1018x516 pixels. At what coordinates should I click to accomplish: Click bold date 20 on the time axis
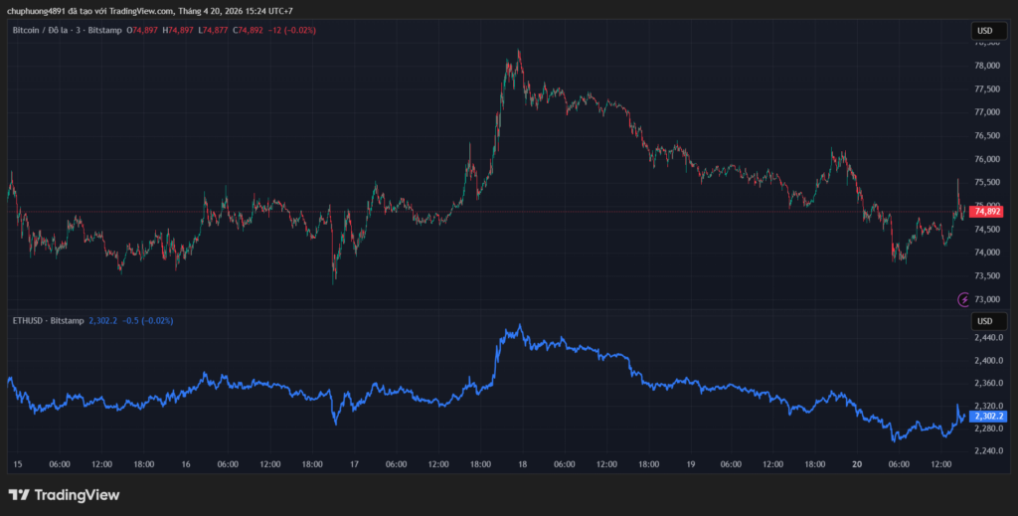(x=857, y=464)
